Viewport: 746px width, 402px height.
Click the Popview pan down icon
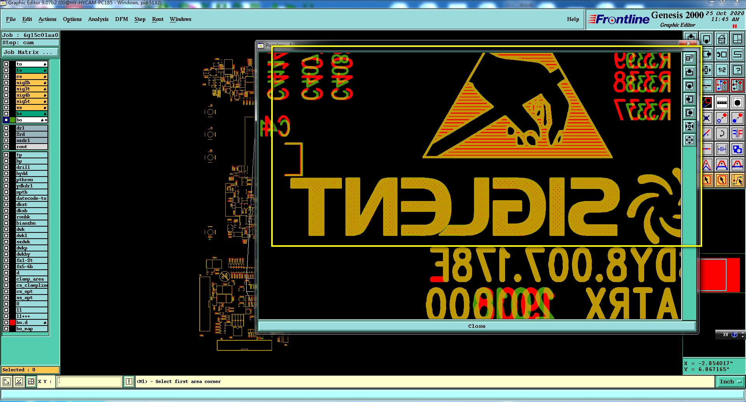(x=690, y=85)
